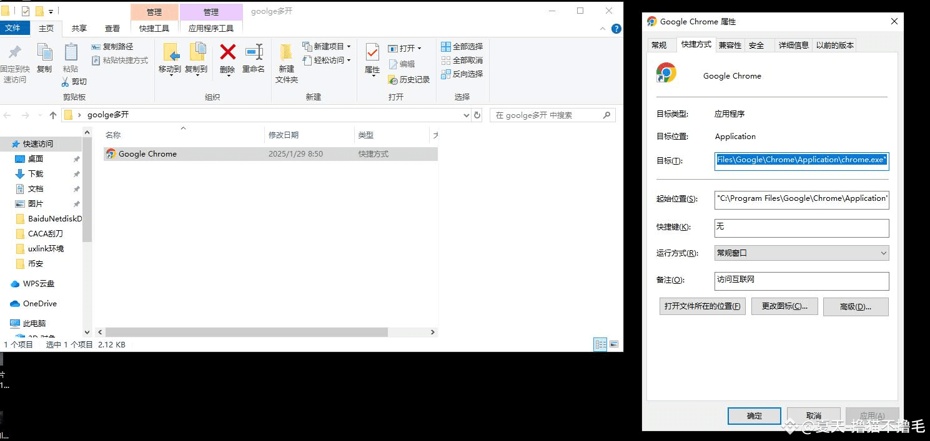The height and width of the screenshot is (441, 930).
Task: Open Pictures (图片) in navigation pane
Action: pyautogui.click(x=36, y=204)
